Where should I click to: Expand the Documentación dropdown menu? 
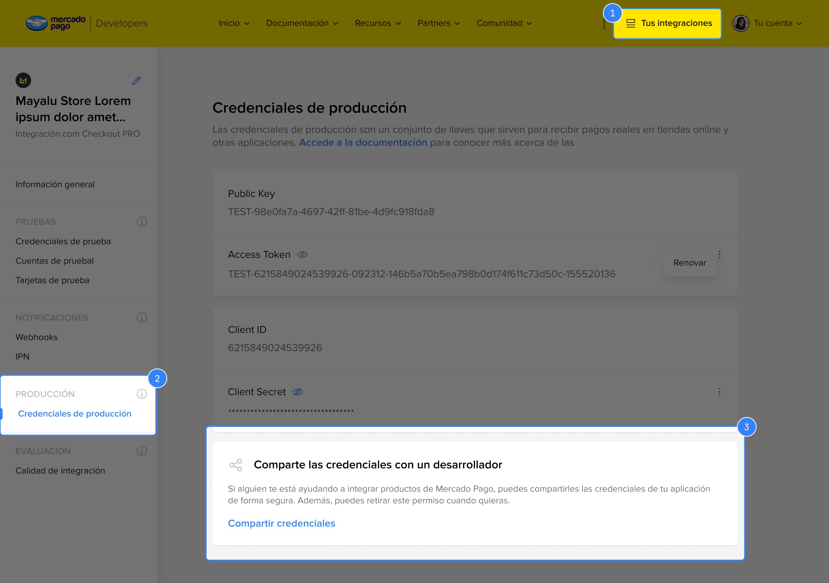302,23
